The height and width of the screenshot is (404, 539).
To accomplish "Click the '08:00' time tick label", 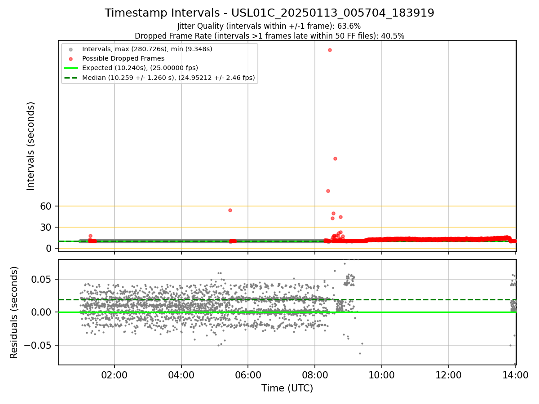I will (315, 375).
